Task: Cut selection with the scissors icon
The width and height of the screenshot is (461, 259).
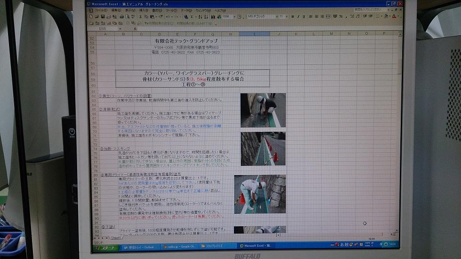Action: 141,16
